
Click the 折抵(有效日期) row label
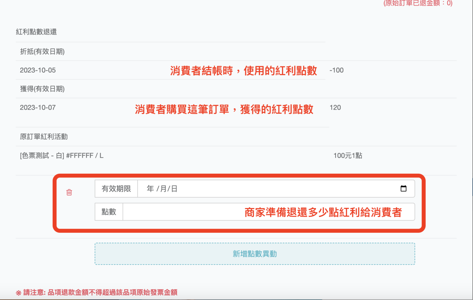tap(42, 52)
